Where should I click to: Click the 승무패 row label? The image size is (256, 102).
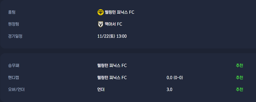tap(14, 66)
